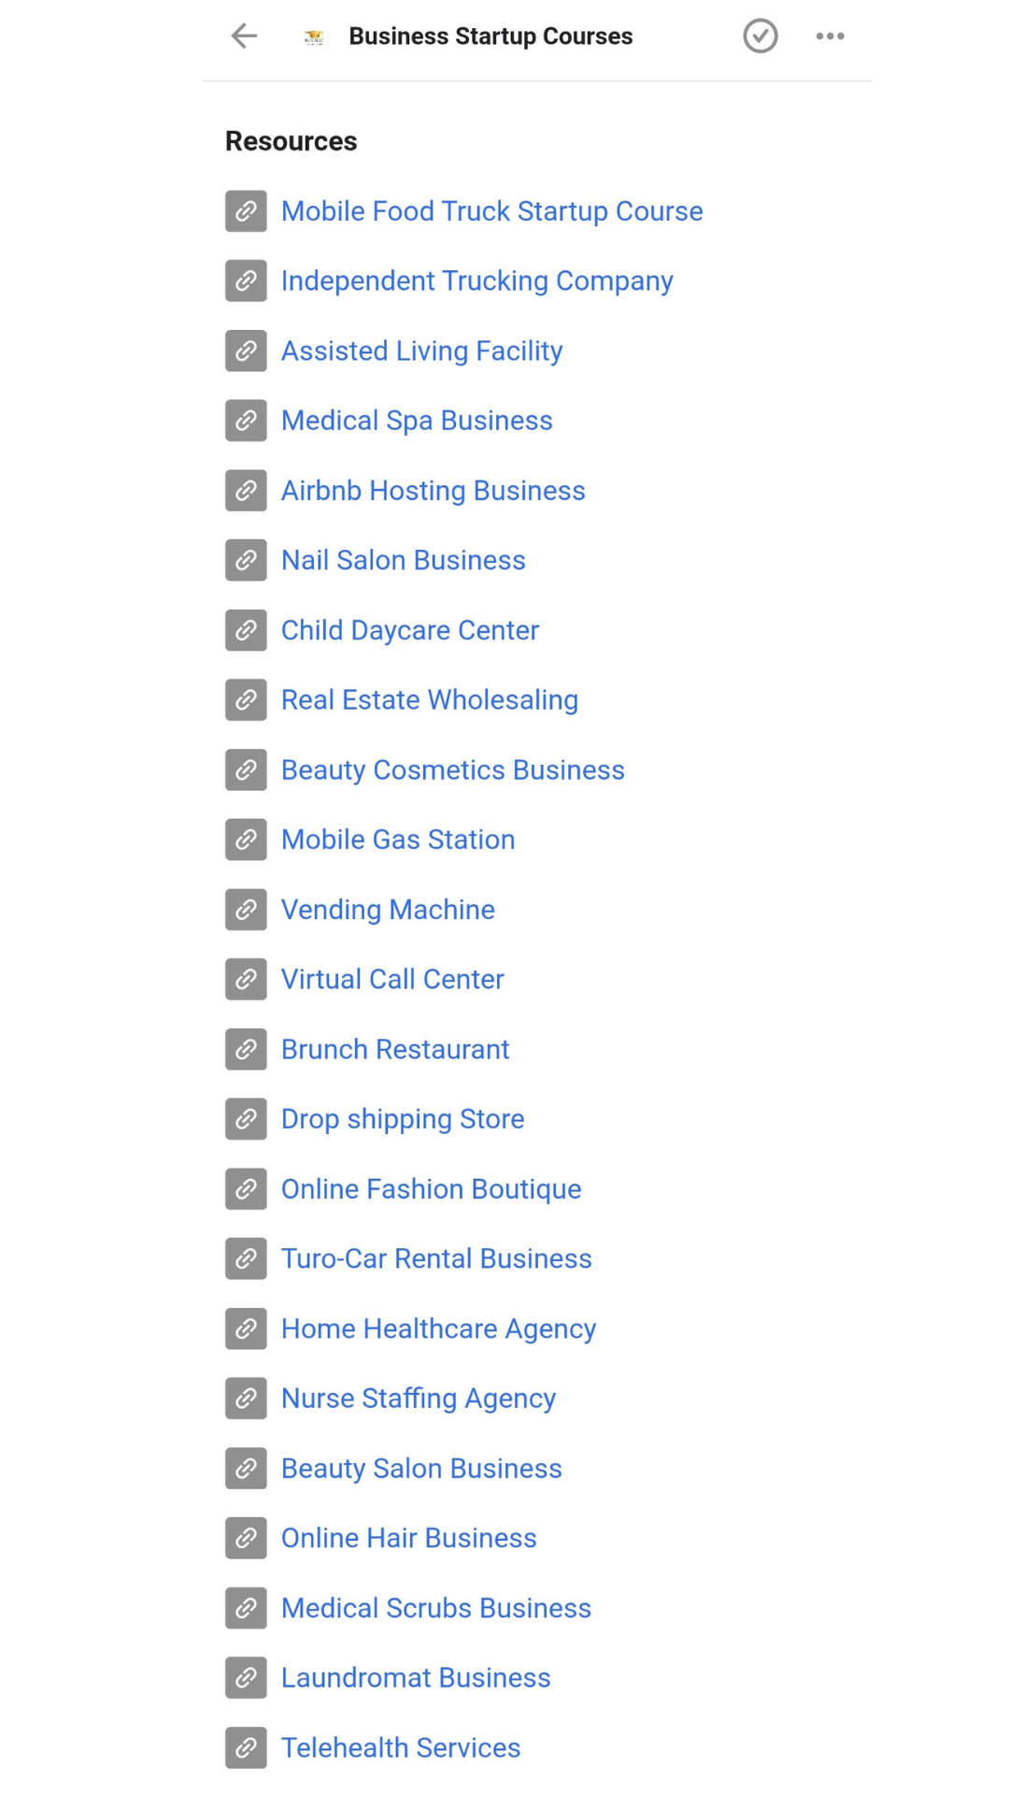This screenshot has width=1009, height=1795.
Task: Click the link icon beside Mobile Food Truck
Action: (246, 211)
